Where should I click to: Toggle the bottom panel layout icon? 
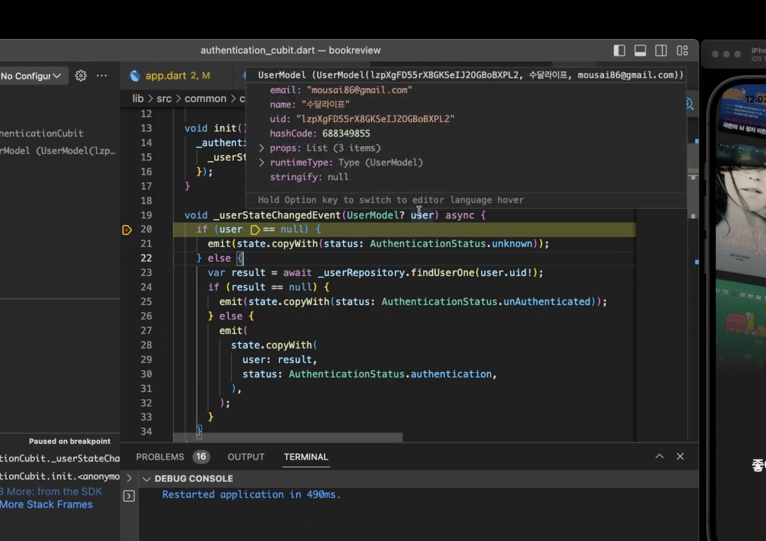pos(640,51)
